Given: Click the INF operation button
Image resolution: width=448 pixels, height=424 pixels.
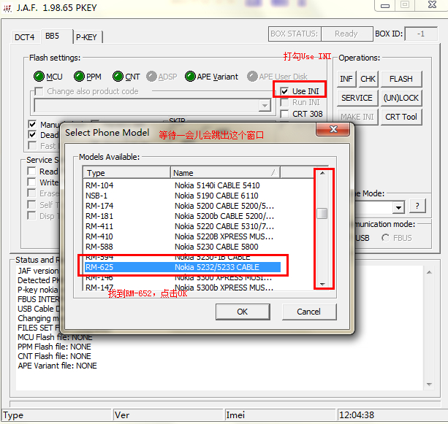Looking at the screenshot, I should tap(346, 79).
